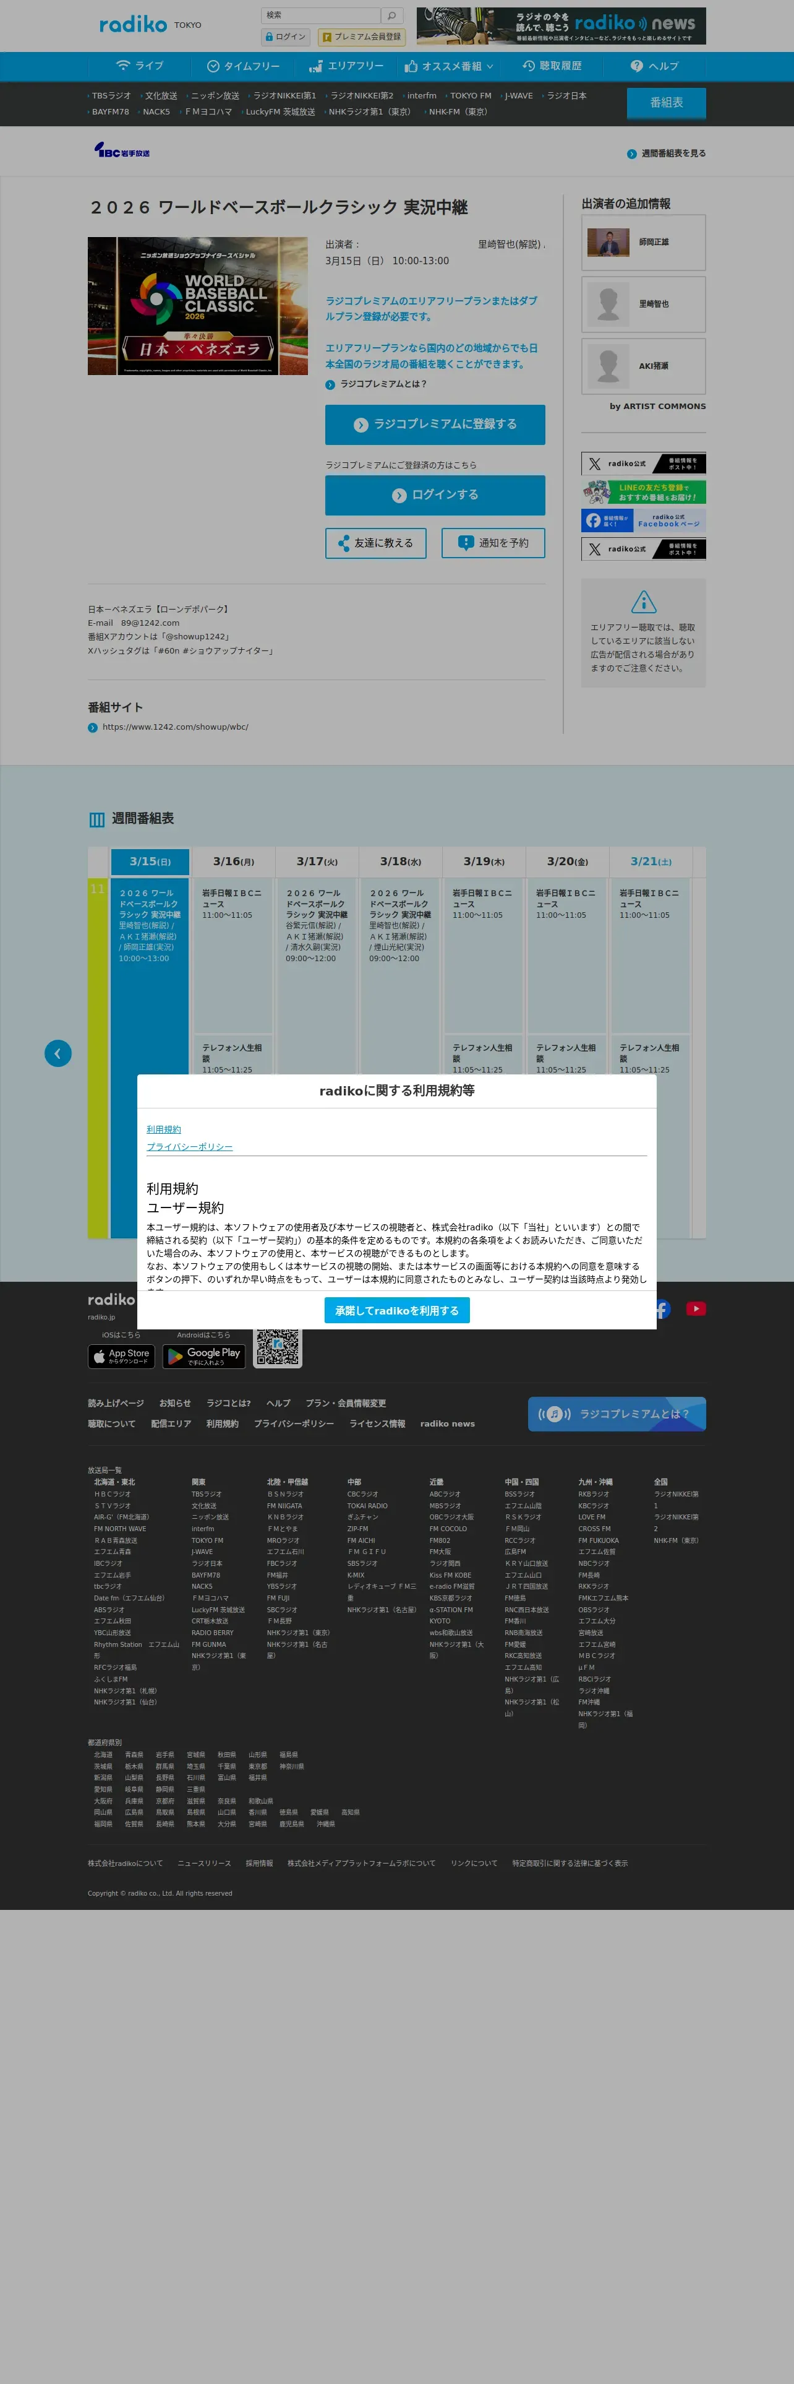This screenshot has height=2384, width=794.
Task: Open performer card for 師岡正雄
Action: pos(643,243)
